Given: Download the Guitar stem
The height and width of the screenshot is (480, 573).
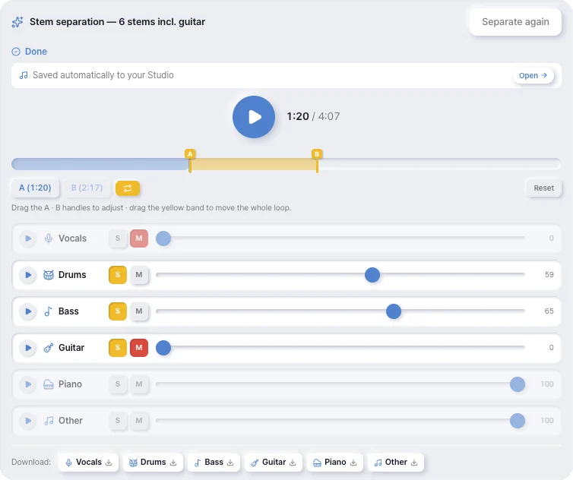Looking at the screenshot, I should click(x=274, y=463).
